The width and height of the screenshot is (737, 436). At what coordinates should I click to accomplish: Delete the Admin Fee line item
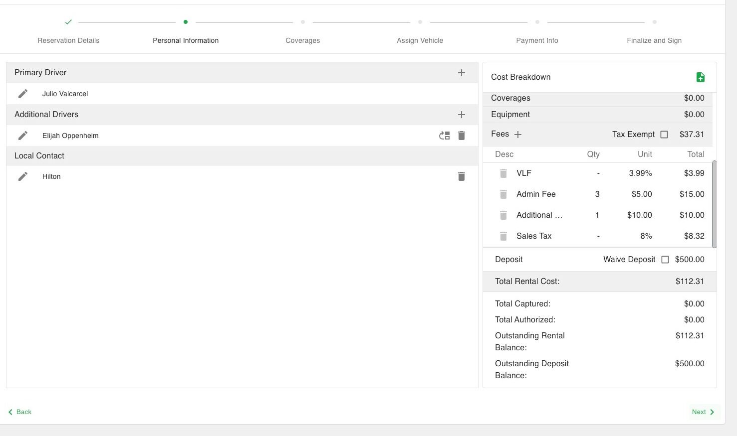point(503,194)
